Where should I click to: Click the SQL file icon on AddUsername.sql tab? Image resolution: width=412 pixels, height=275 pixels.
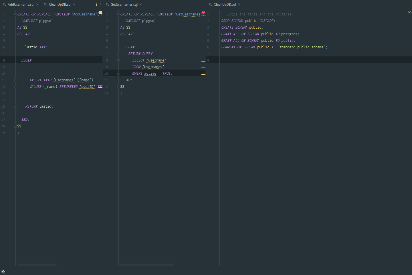coord(4,4)
